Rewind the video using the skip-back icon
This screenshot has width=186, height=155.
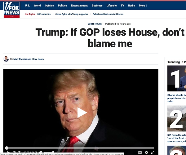(15, 152)
